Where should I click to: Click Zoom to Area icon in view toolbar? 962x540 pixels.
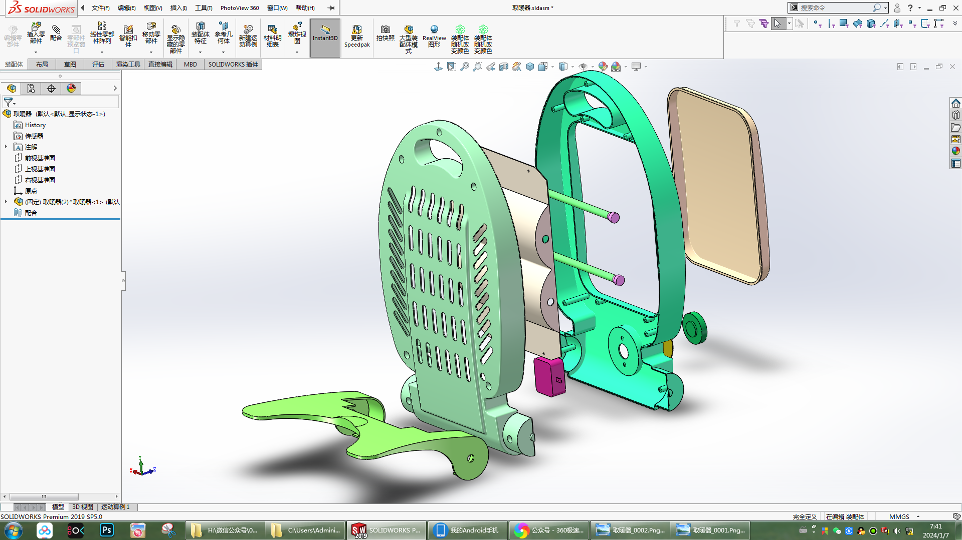pos(478,67)
